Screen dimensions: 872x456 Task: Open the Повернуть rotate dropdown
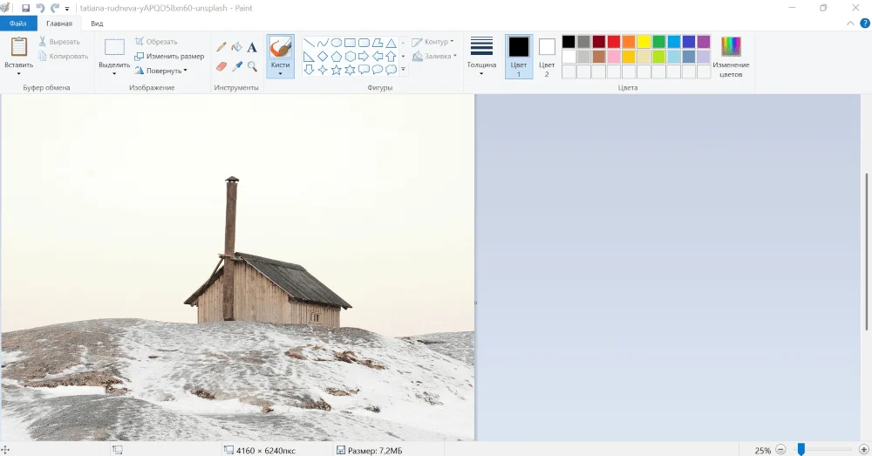[161, 71]
